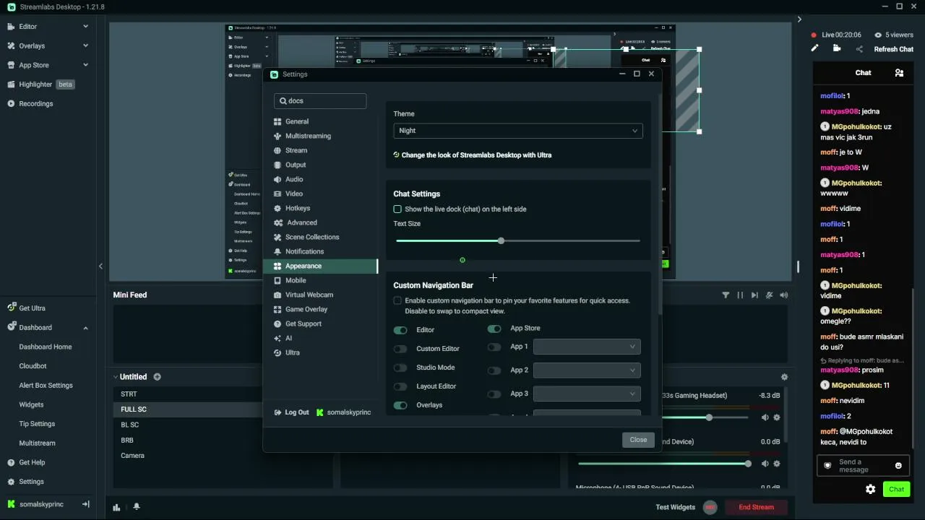925x520 pixels.
Task: Open chat settings gear icon
Action: coord(871,489)
